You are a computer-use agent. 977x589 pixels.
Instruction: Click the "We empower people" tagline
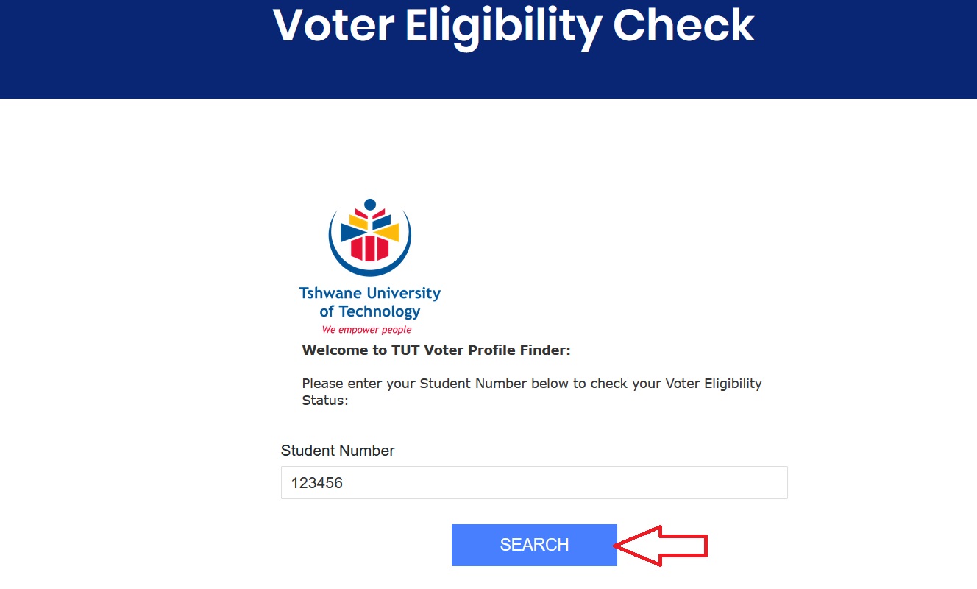[x=366, y=330]
